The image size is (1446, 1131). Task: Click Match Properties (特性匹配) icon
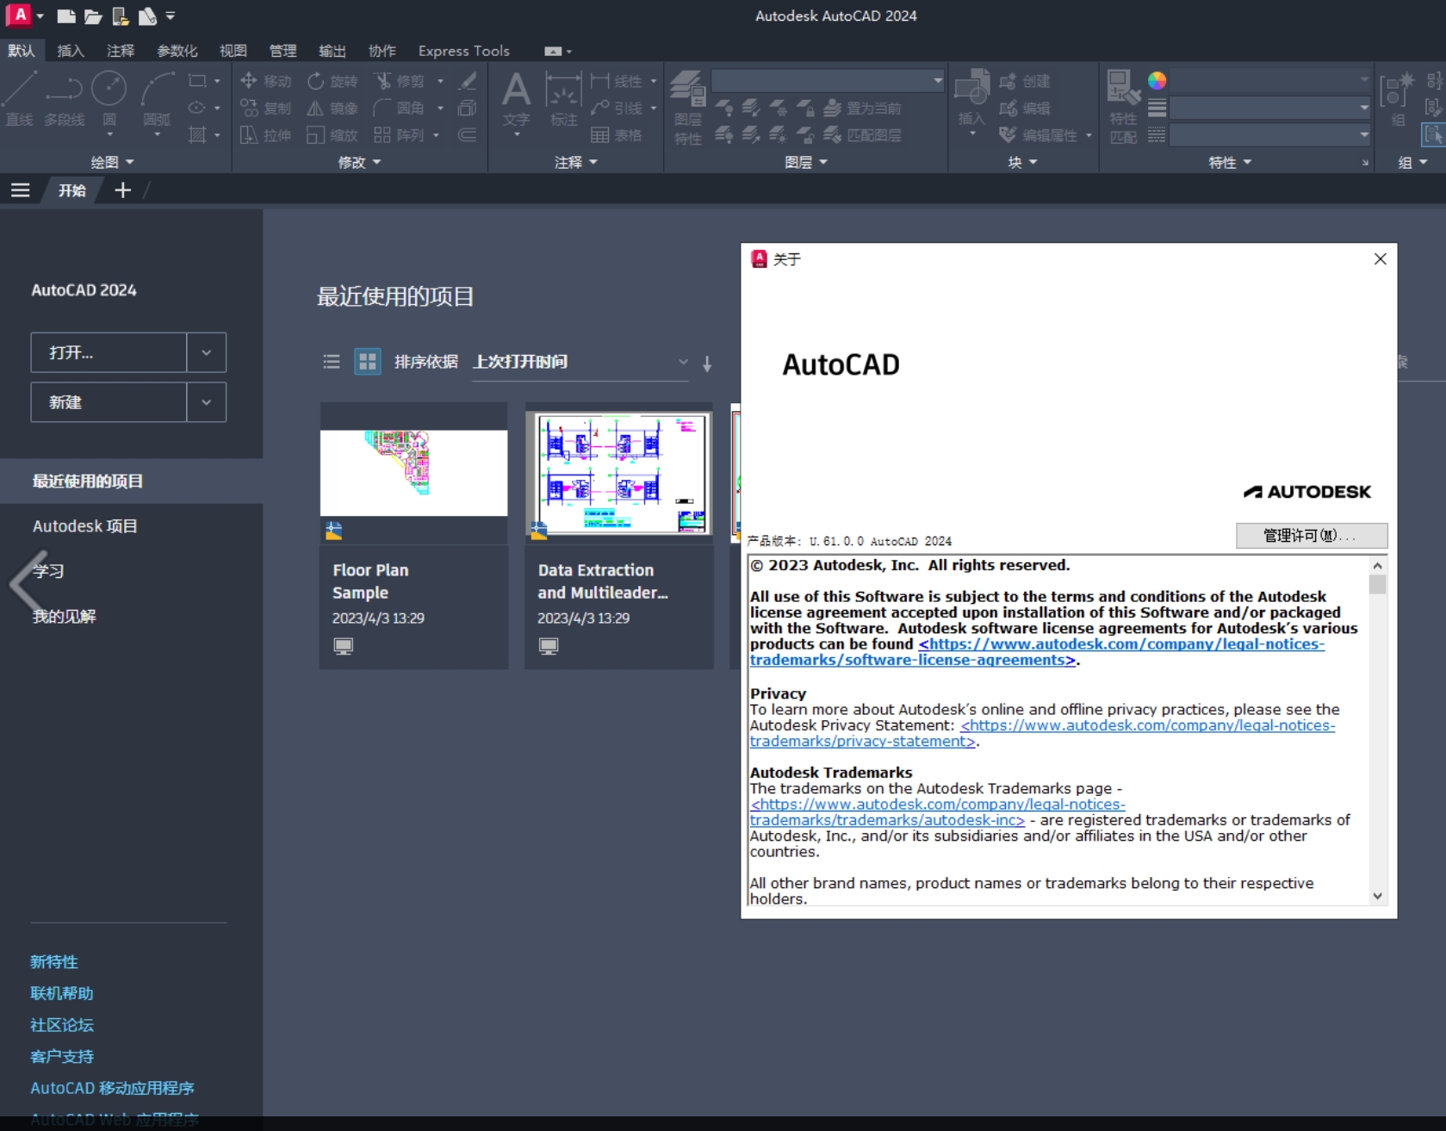(1123, 108)
